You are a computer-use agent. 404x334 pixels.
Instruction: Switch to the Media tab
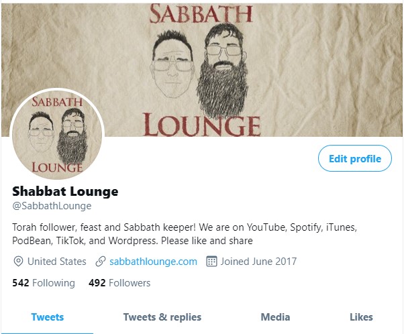tap(275, 317)
